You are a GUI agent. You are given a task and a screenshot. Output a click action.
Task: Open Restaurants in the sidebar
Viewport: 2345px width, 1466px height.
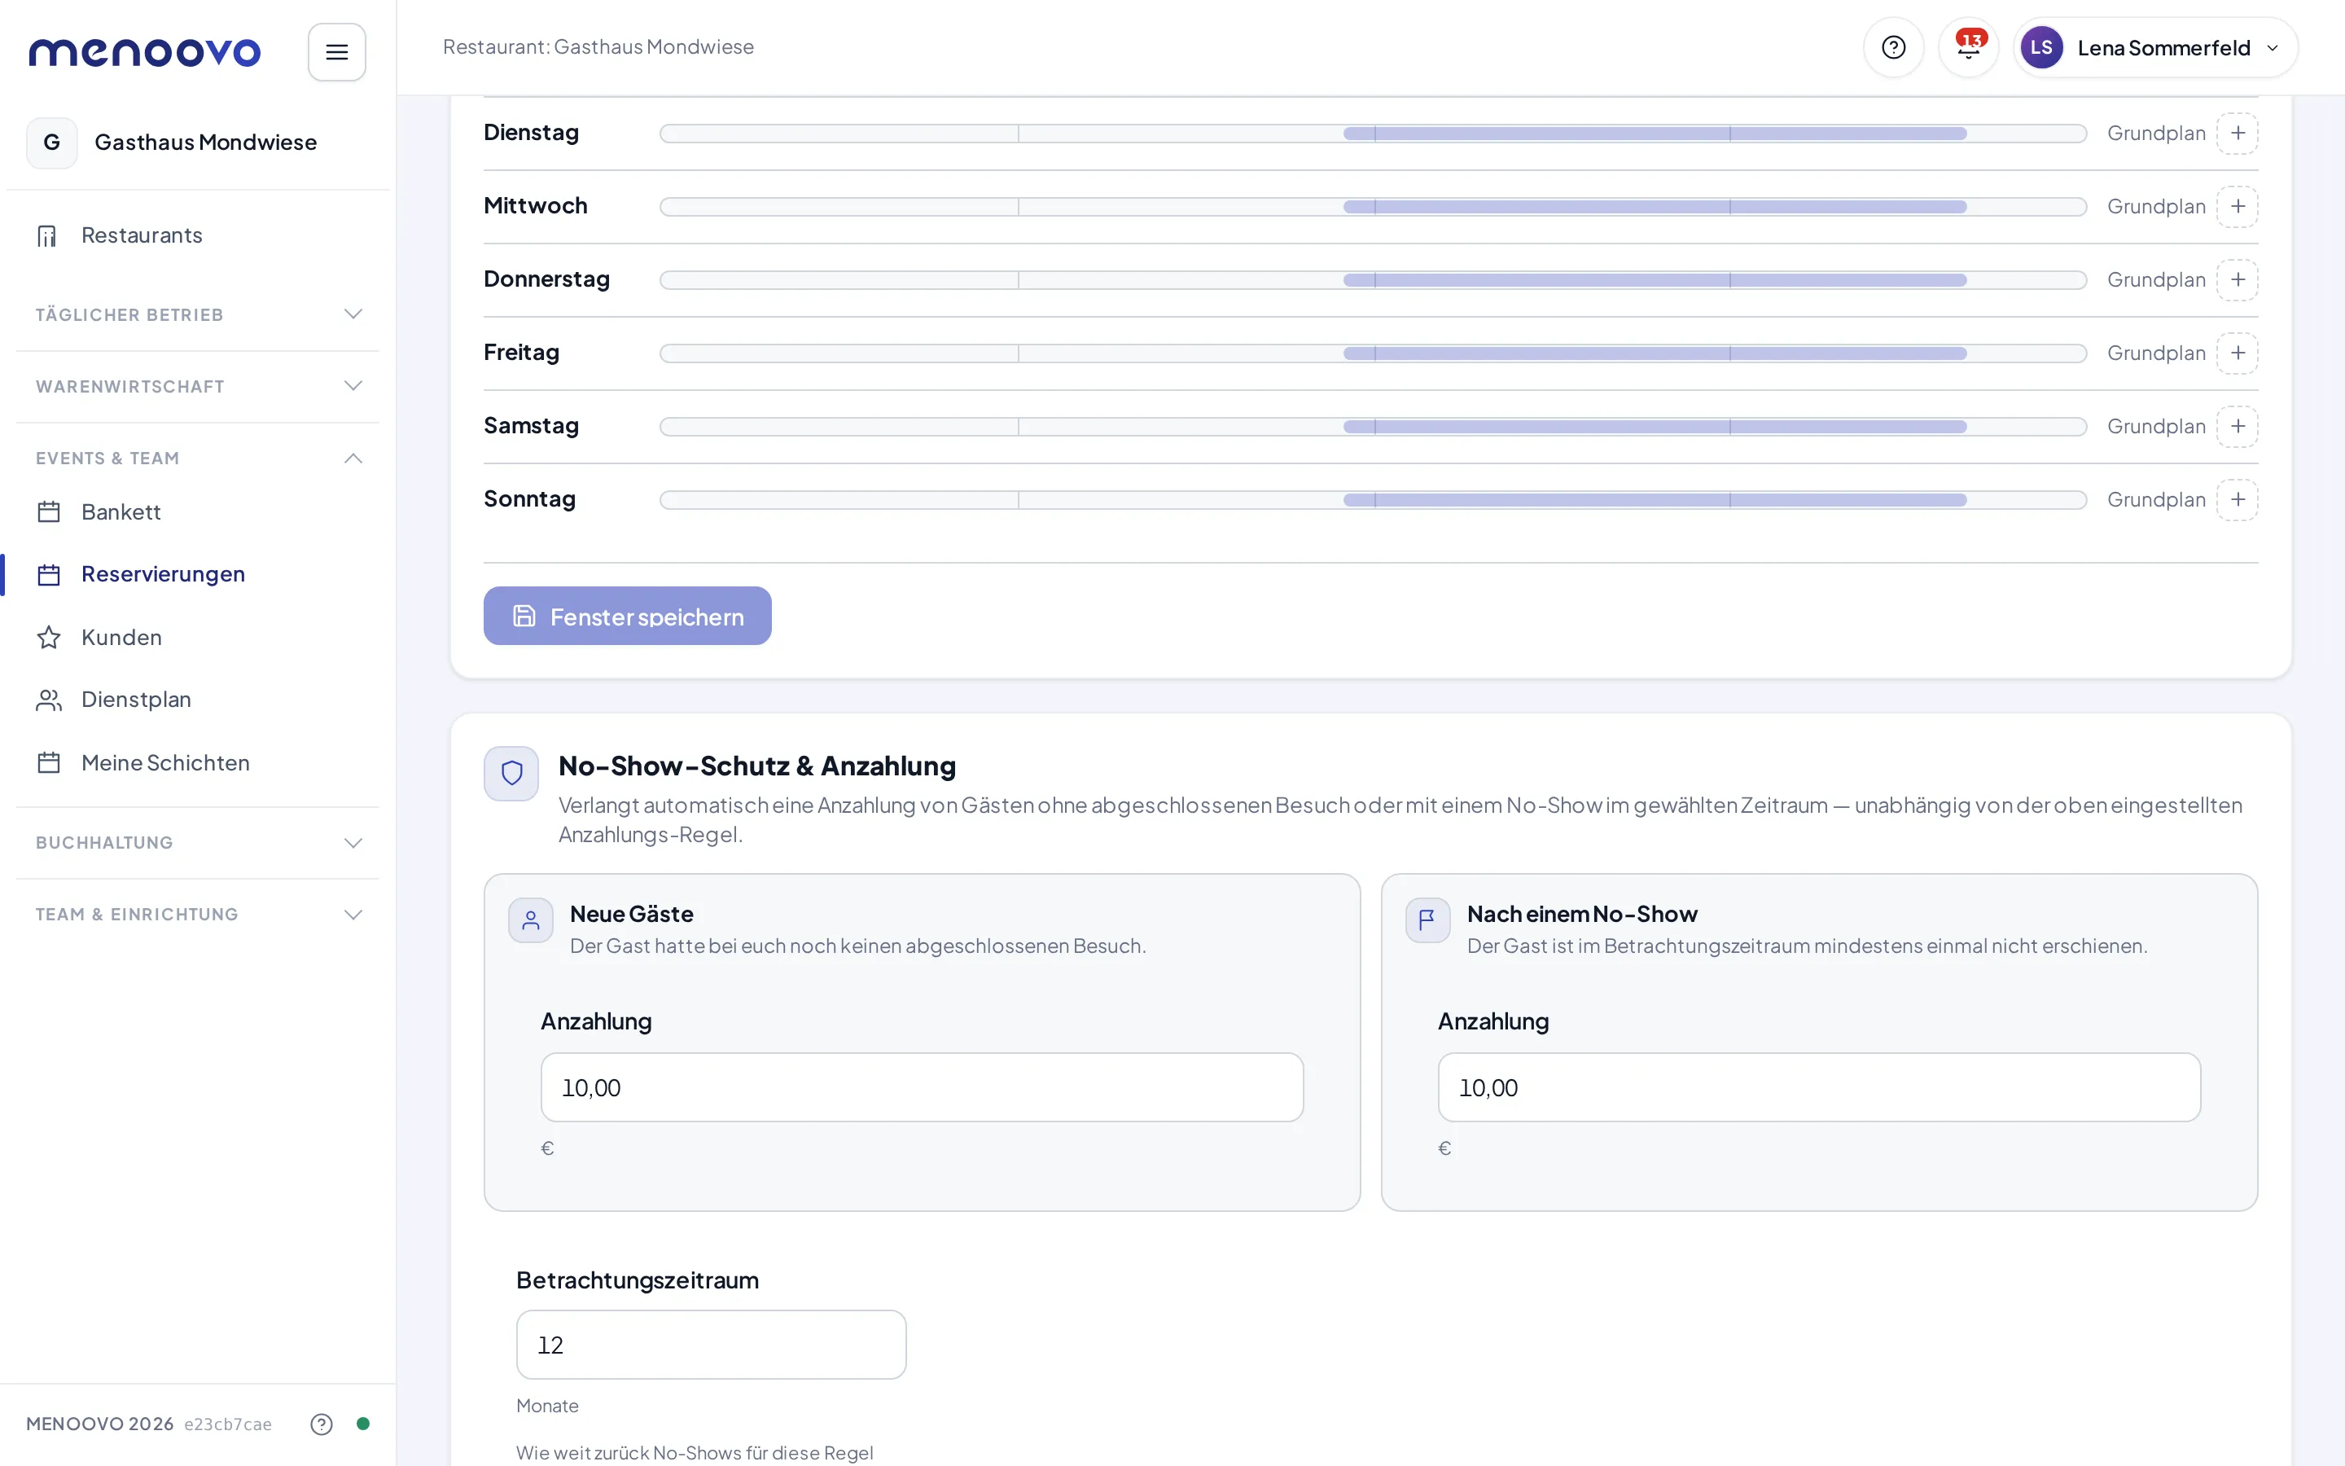coord(198,235)
